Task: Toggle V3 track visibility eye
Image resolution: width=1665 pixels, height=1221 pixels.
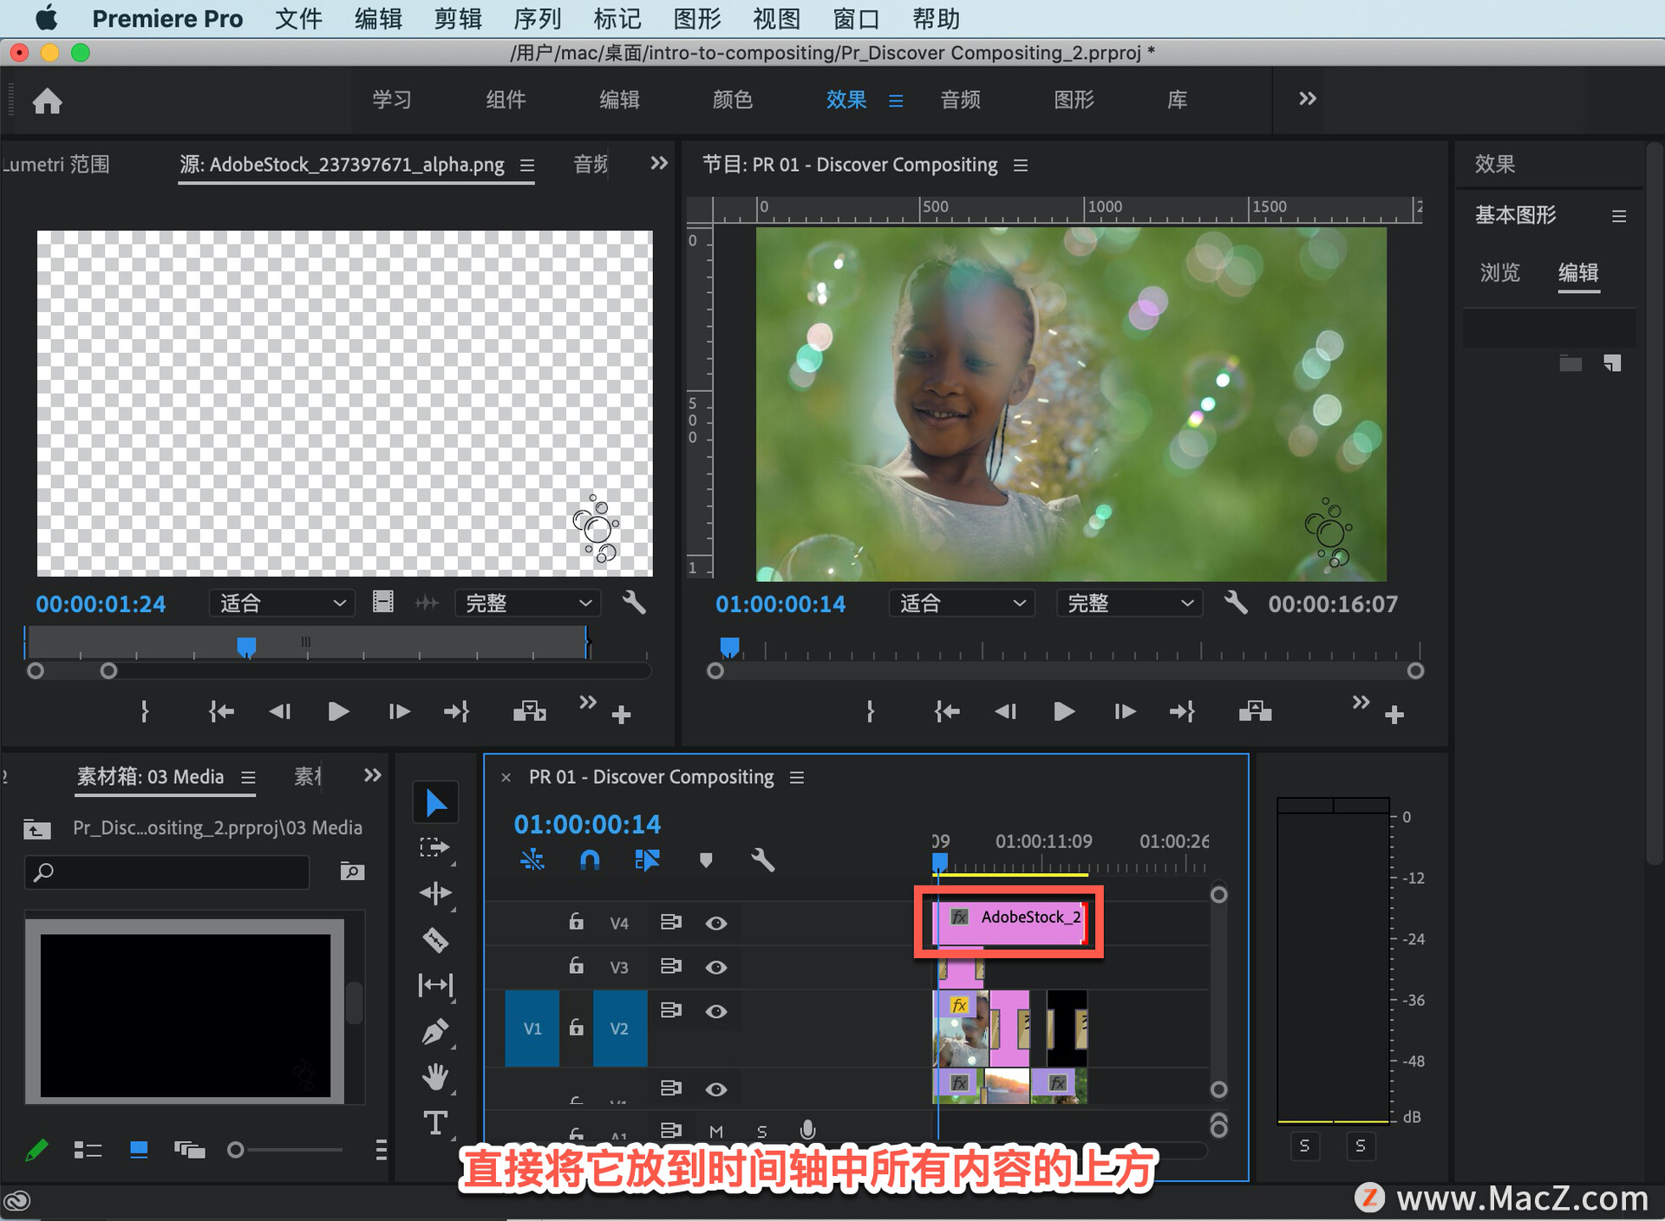Action: 715,967
